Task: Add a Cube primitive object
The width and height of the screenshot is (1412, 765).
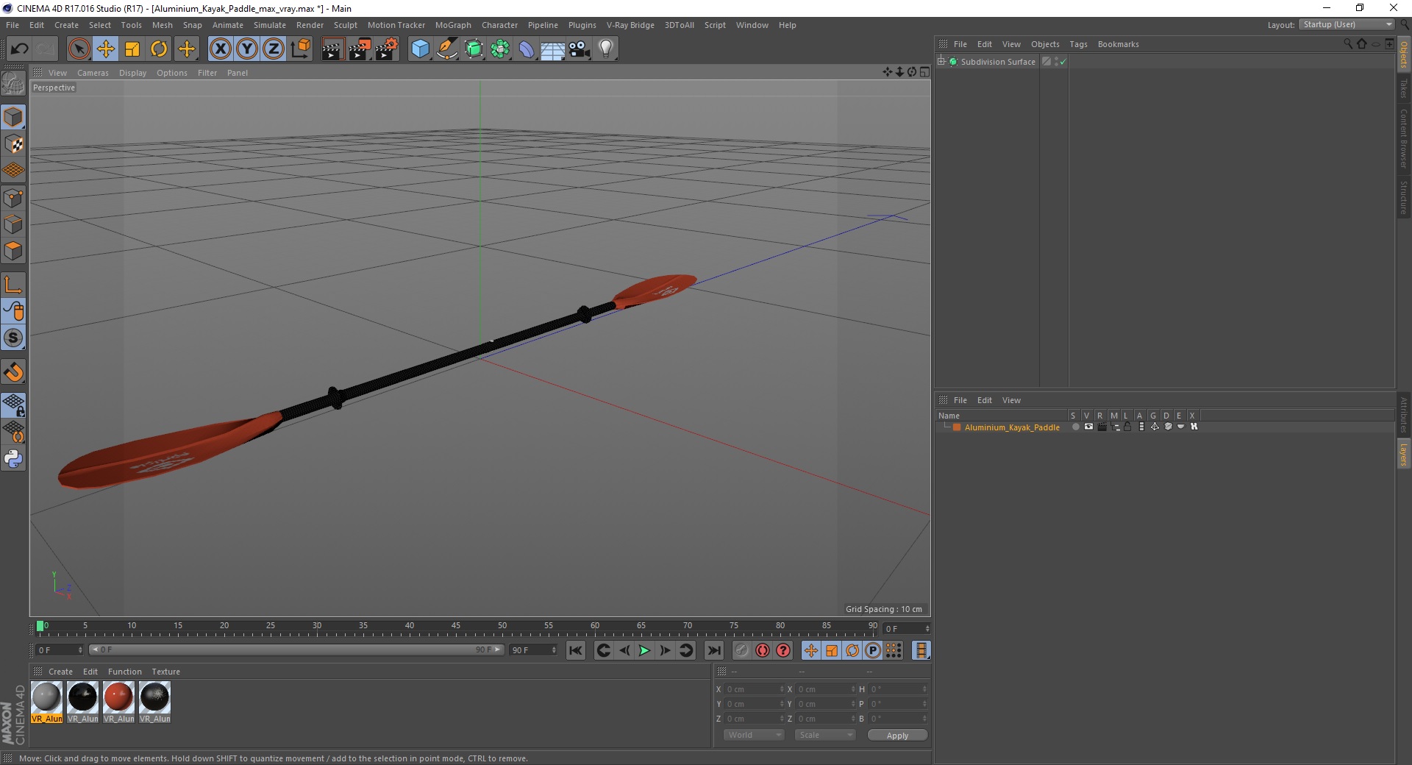Action: [420, 49]
